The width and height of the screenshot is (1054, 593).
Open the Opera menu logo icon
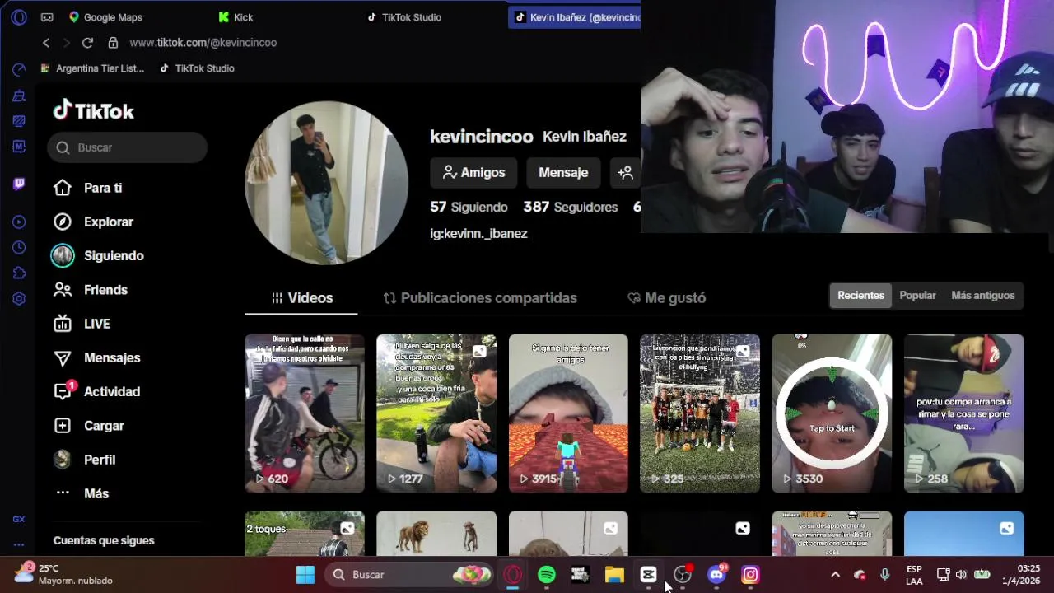click(x=19, y=17)
